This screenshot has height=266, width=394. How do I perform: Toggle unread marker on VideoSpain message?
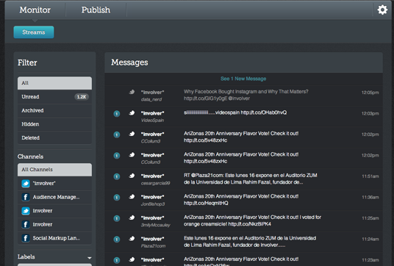pos(117,114)
